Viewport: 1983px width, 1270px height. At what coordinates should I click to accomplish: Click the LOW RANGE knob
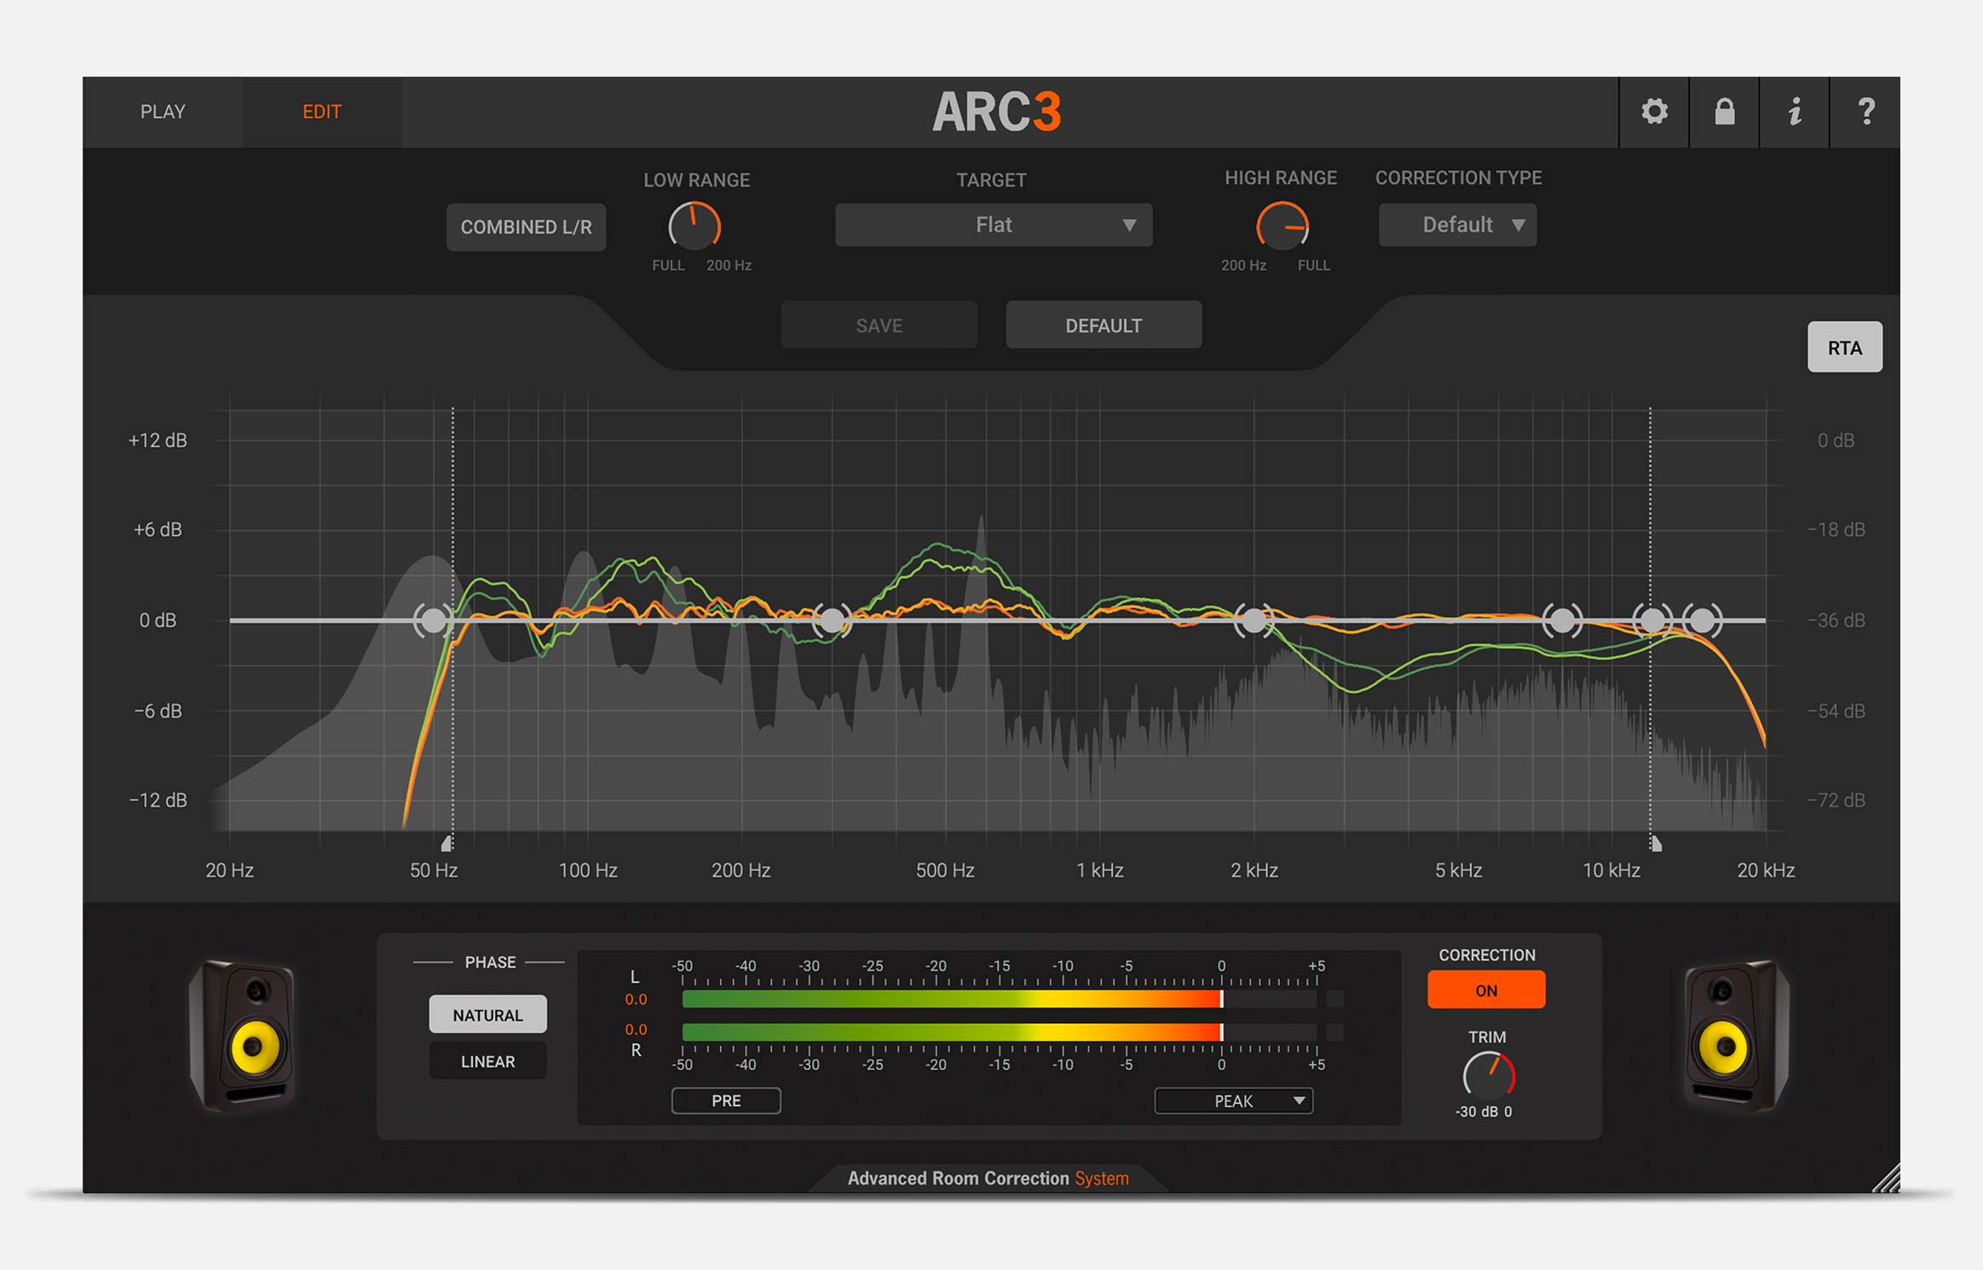pos(695,227)
